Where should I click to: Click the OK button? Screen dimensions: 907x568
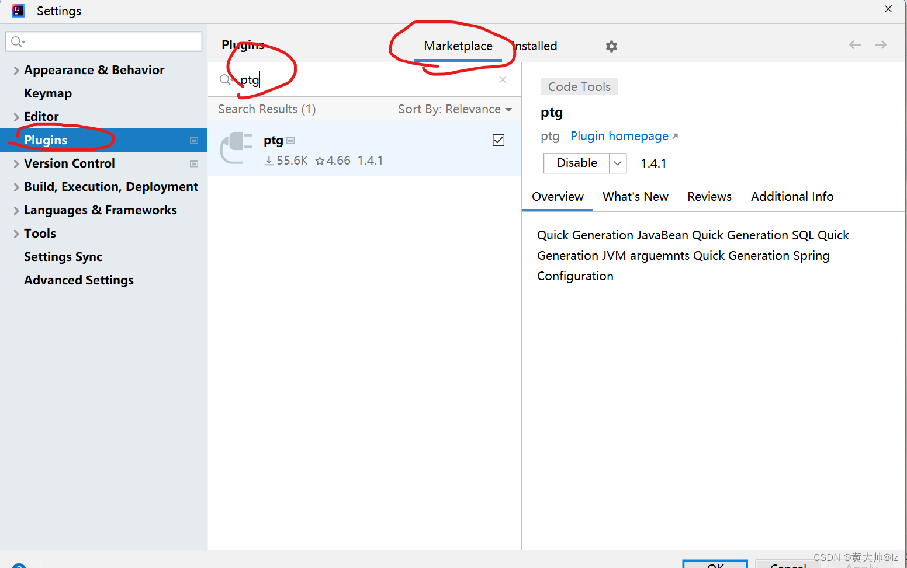tap(715, 564)
